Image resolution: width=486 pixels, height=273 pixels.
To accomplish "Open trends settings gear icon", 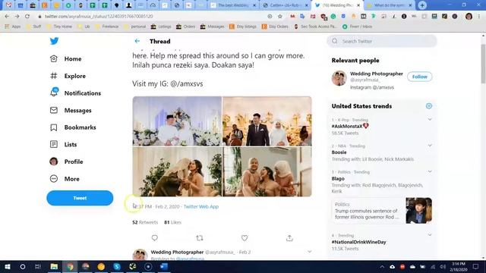I will pyautogui.click(x=429, y=106).
